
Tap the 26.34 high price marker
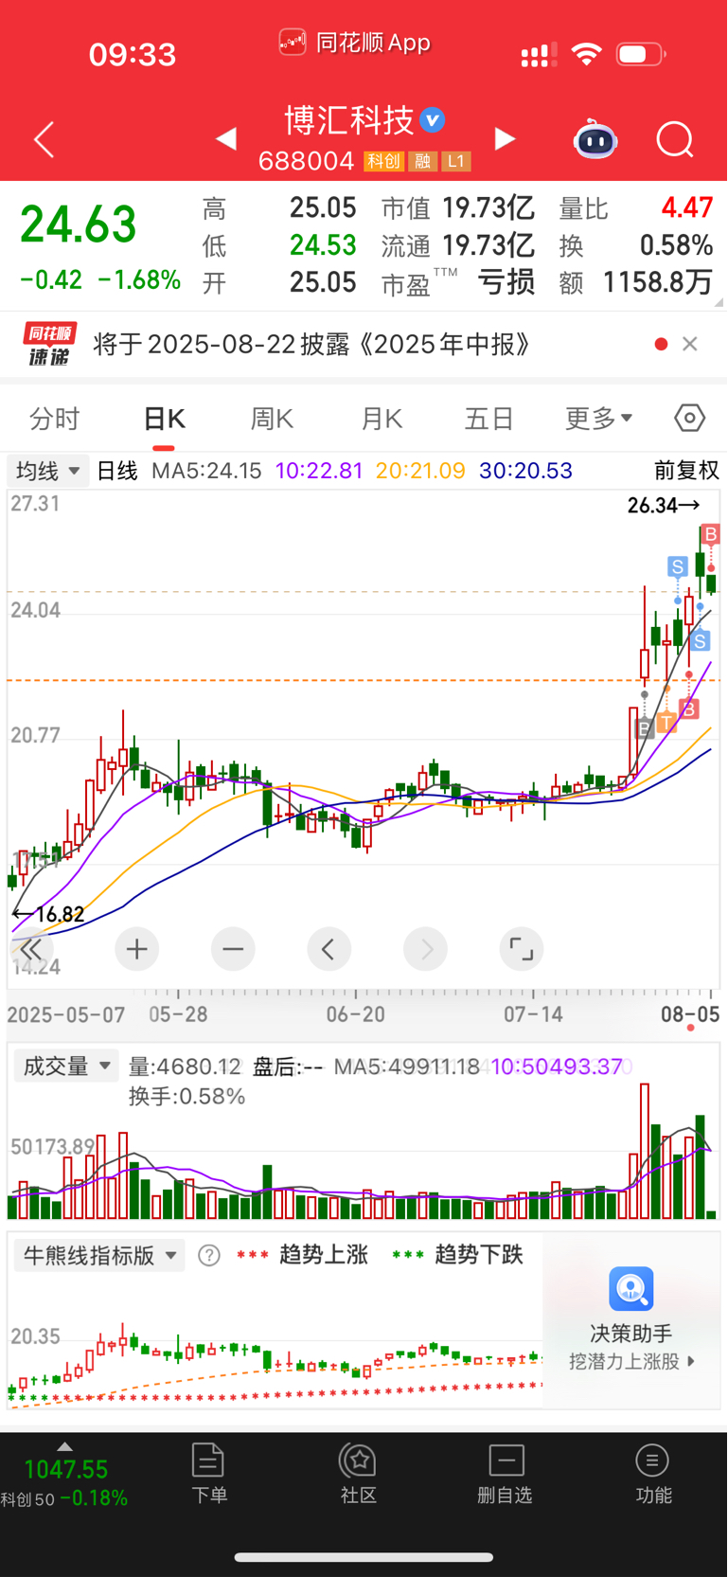(664, 506)
